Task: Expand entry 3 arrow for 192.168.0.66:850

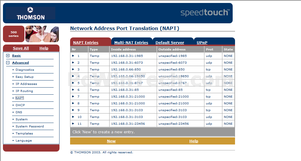Action: pos(73,69)
